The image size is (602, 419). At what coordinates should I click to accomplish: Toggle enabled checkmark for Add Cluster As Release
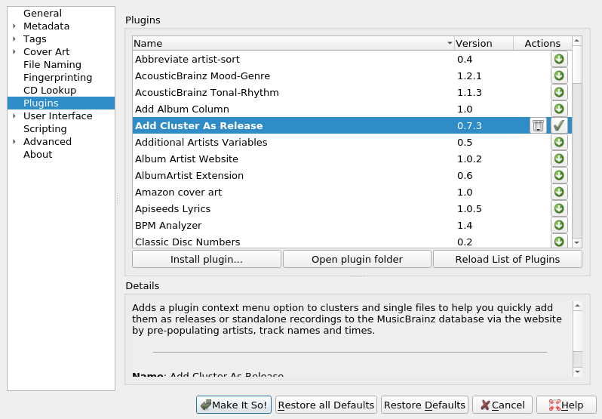(559, 125)
